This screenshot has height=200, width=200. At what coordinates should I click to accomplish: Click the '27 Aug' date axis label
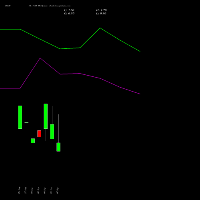click(26, 190)
